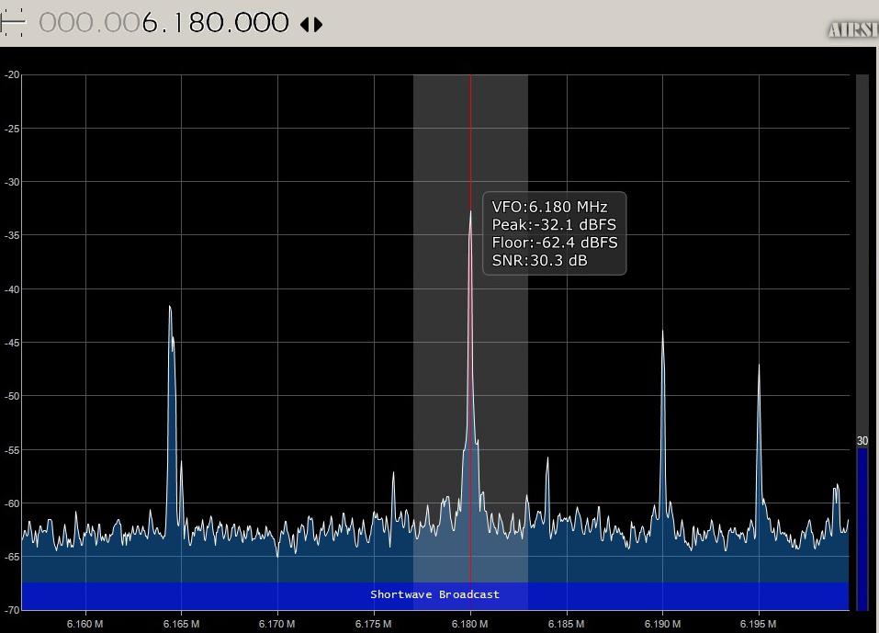This screenshot has width=879, height=633.
Task: Click the "6.195 M" frequency axis label
Action: [759, 624]
